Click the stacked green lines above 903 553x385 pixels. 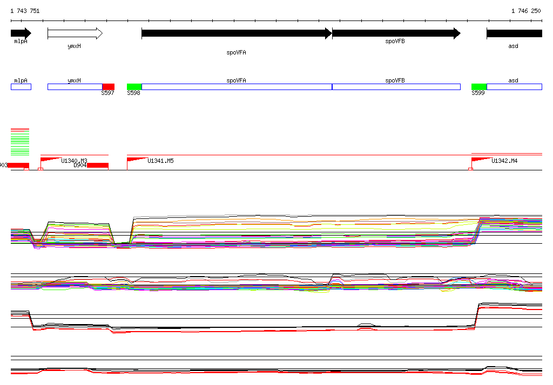pos(20,143)
